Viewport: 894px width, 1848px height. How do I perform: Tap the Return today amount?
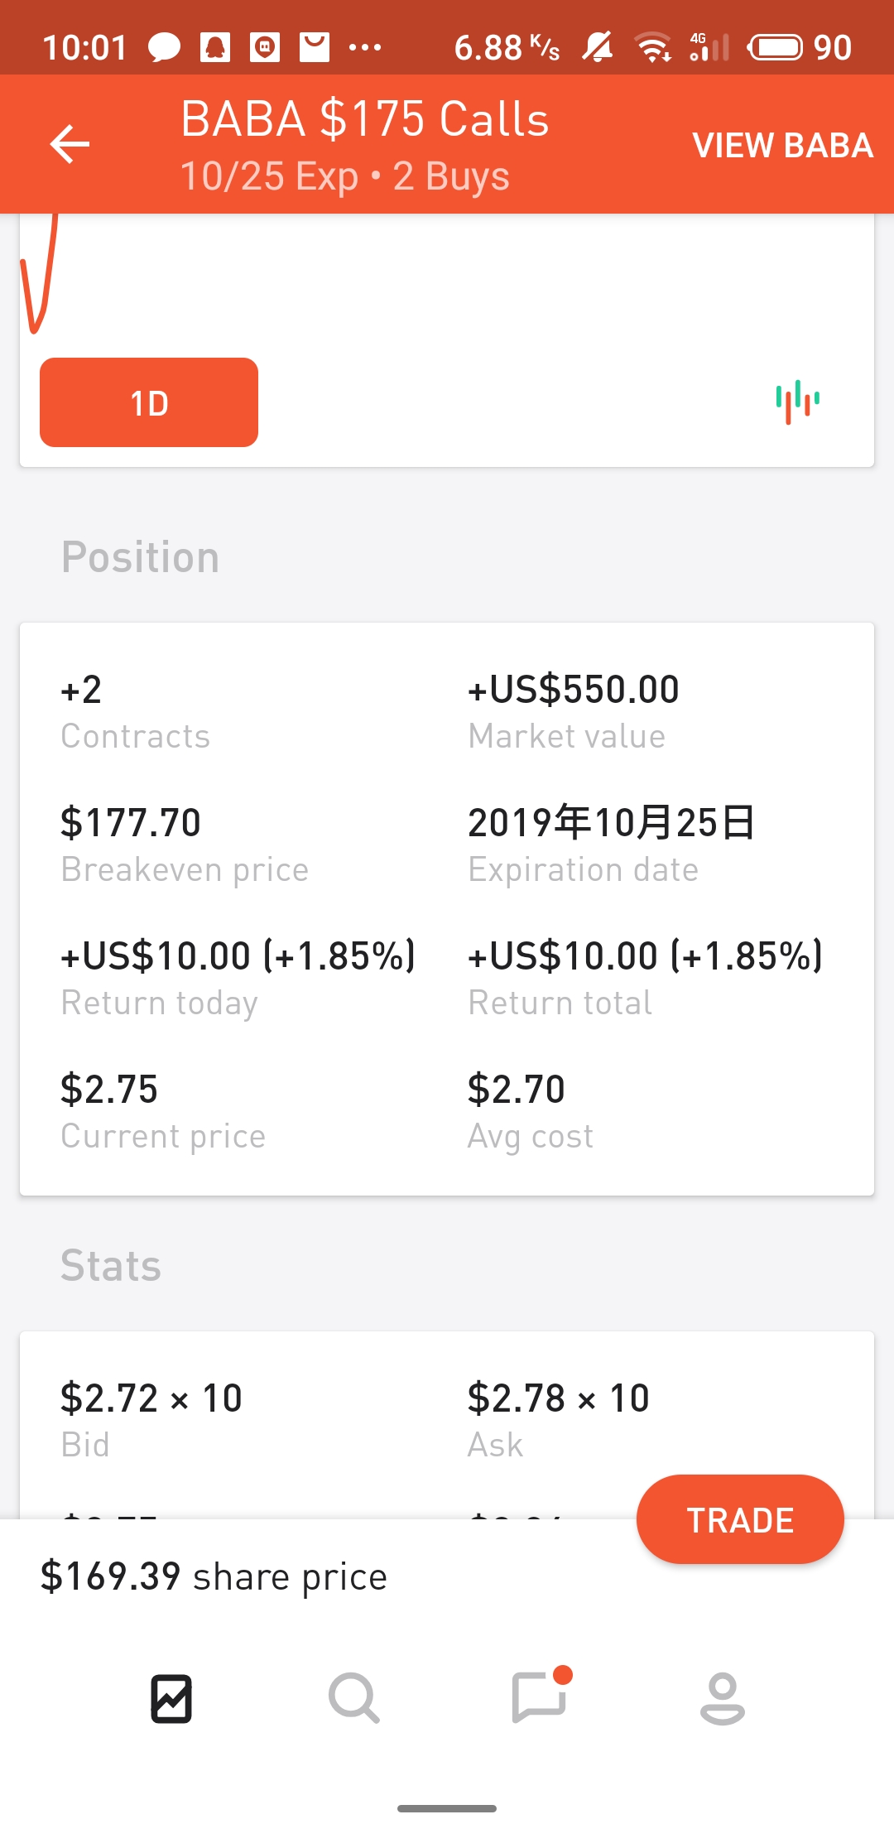(x=238, y=956)
